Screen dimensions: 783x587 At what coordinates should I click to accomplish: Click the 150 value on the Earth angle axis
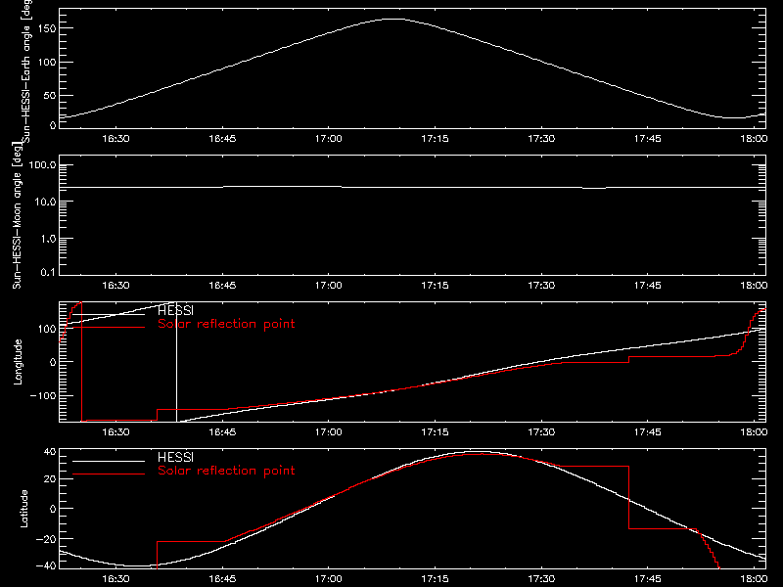tap(47, 28)
